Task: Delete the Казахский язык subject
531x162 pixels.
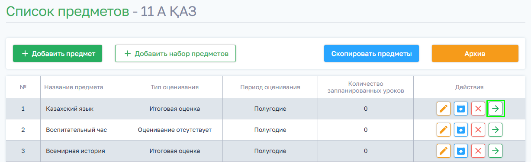Action: point(478,109)
